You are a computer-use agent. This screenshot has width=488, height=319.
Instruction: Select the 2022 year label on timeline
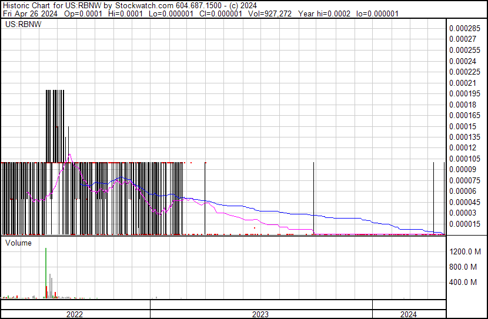coord(75,314)
